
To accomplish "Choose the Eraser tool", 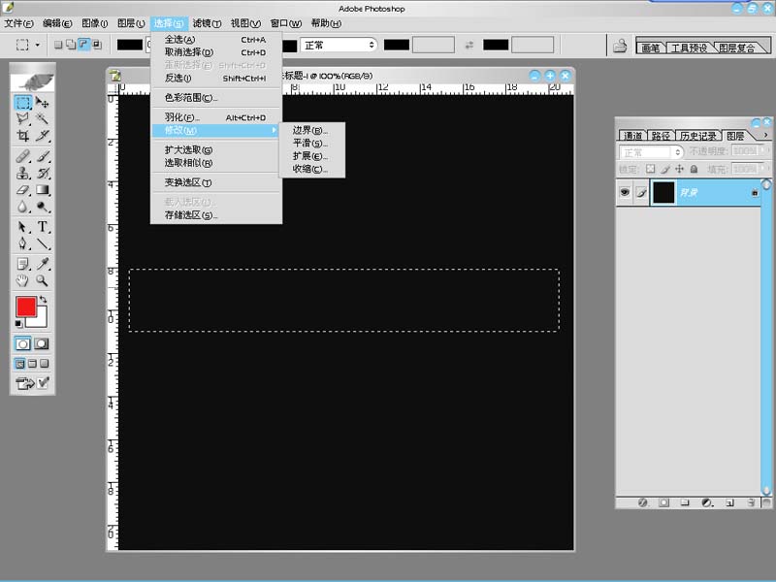I will click(x=22, y=190).
